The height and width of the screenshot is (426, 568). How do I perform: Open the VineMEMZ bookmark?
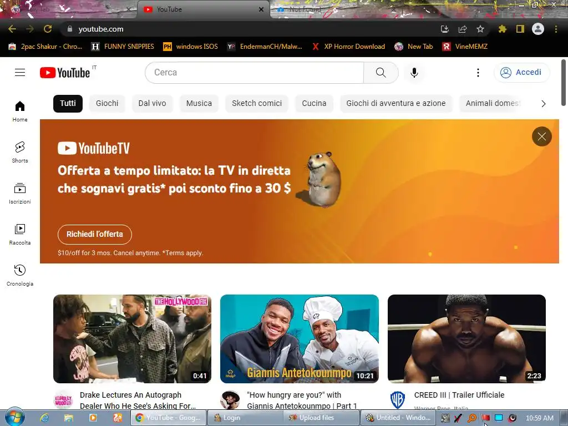coord(465,47)
